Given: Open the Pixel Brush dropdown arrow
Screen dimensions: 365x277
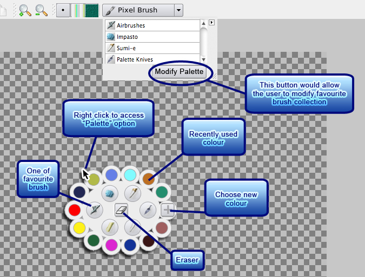Looking at the screenshot, I should 178,10.
